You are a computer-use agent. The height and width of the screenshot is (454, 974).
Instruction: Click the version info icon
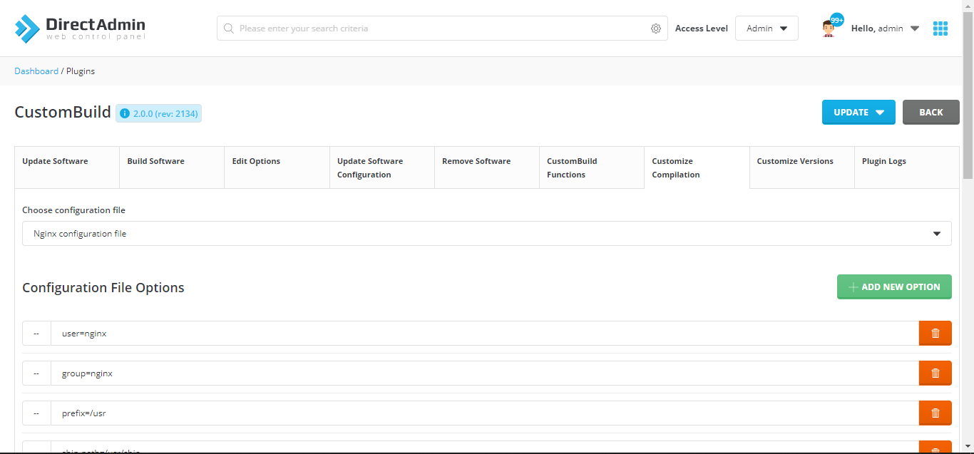(x=125, y=113)
